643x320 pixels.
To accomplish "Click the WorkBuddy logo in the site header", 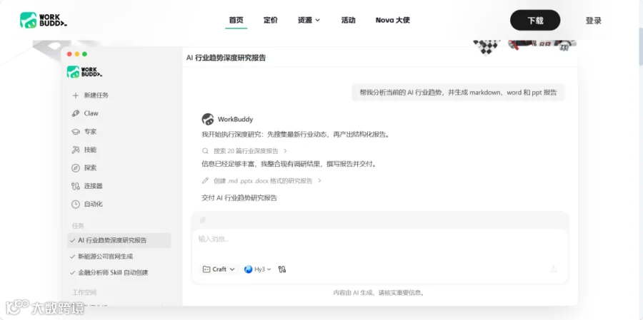I will coord(44,20).
